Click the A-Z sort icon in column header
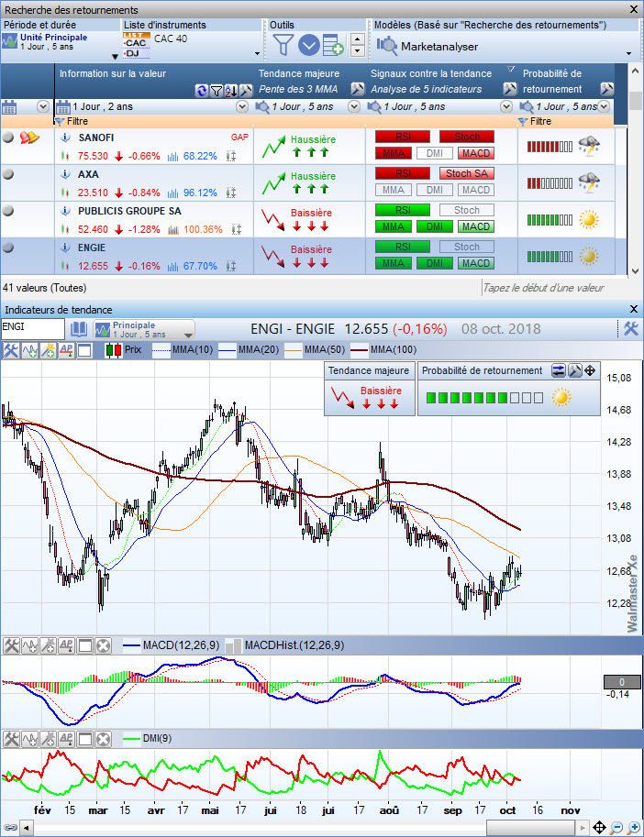Image resolution: width=644 pixels, height=837 pixels. pos(230,91)
